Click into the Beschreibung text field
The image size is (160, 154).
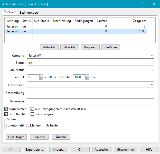tap(90, 93)
